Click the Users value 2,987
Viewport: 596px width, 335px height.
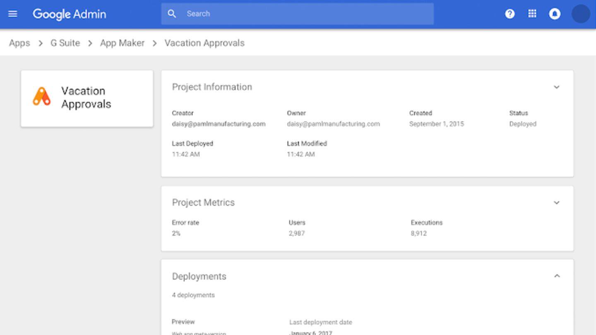297,233
